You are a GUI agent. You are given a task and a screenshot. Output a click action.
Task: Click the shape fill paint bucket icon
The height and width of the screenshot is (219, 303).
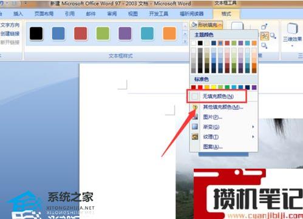(x=194, y=25)
